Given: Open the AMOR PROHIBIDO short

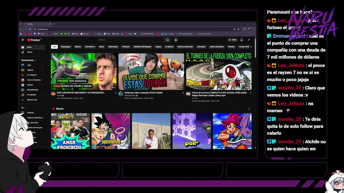Looking at the screenshot, I should (70, 131).
